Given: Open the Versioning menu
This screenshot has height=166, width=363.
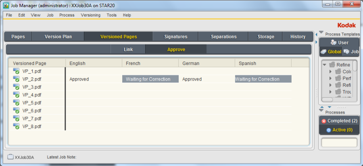Looking at the screenshot, I should [91, 15].
